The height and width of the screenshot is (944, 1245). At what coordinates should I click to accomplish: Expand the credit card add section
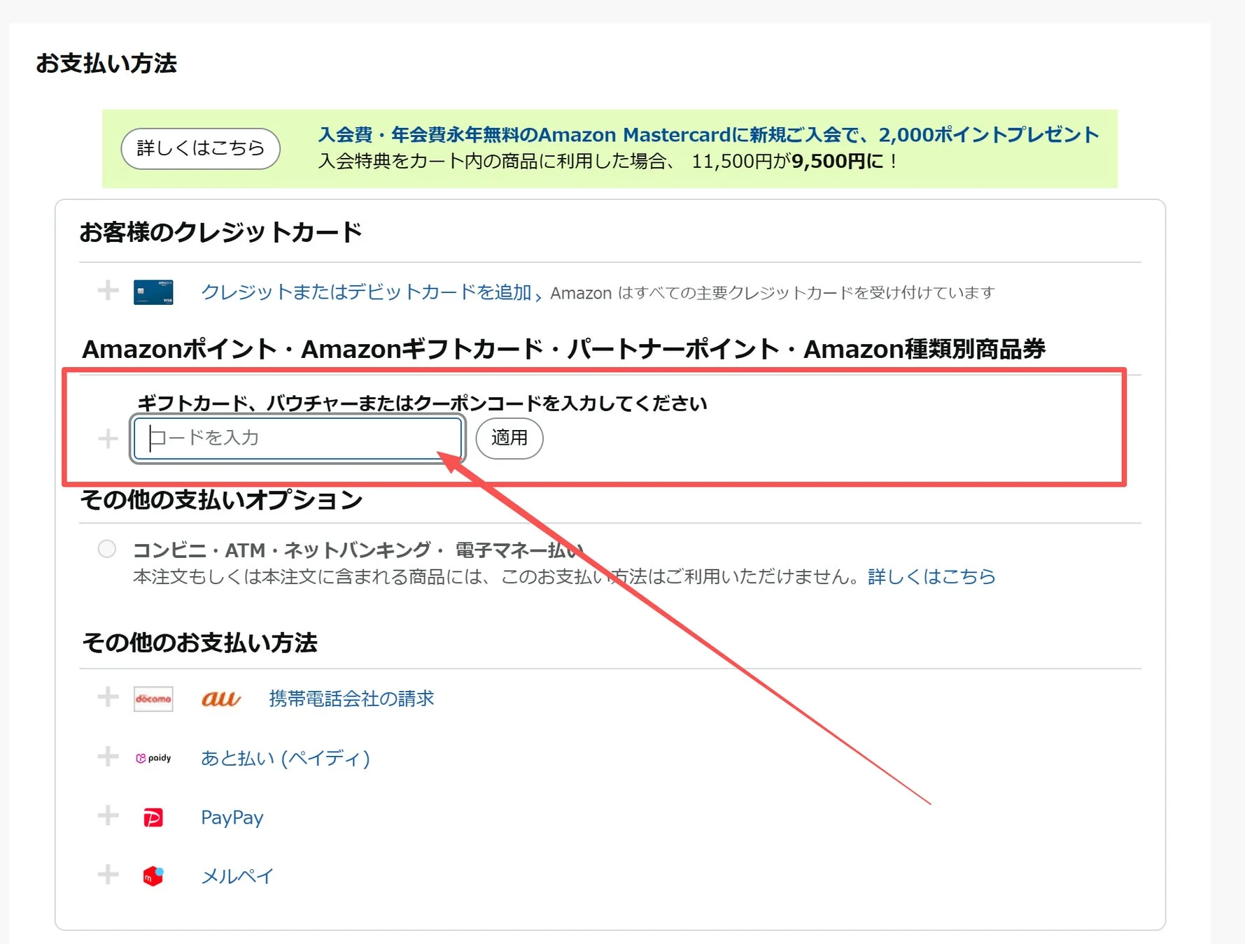[108, 291]
